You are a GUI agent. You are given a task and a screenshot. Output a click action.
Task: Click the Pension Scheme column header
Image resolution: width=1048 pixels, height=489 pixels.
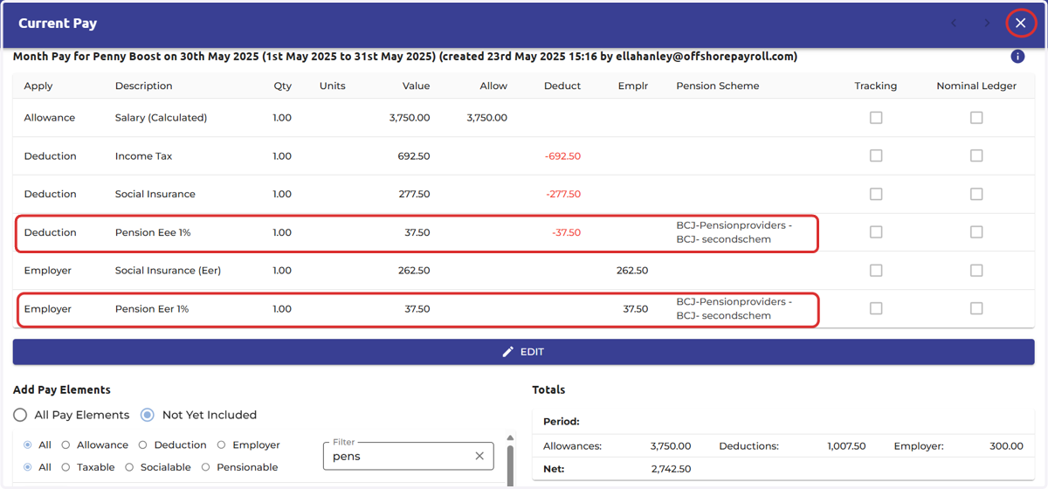(x=718, y=86)
